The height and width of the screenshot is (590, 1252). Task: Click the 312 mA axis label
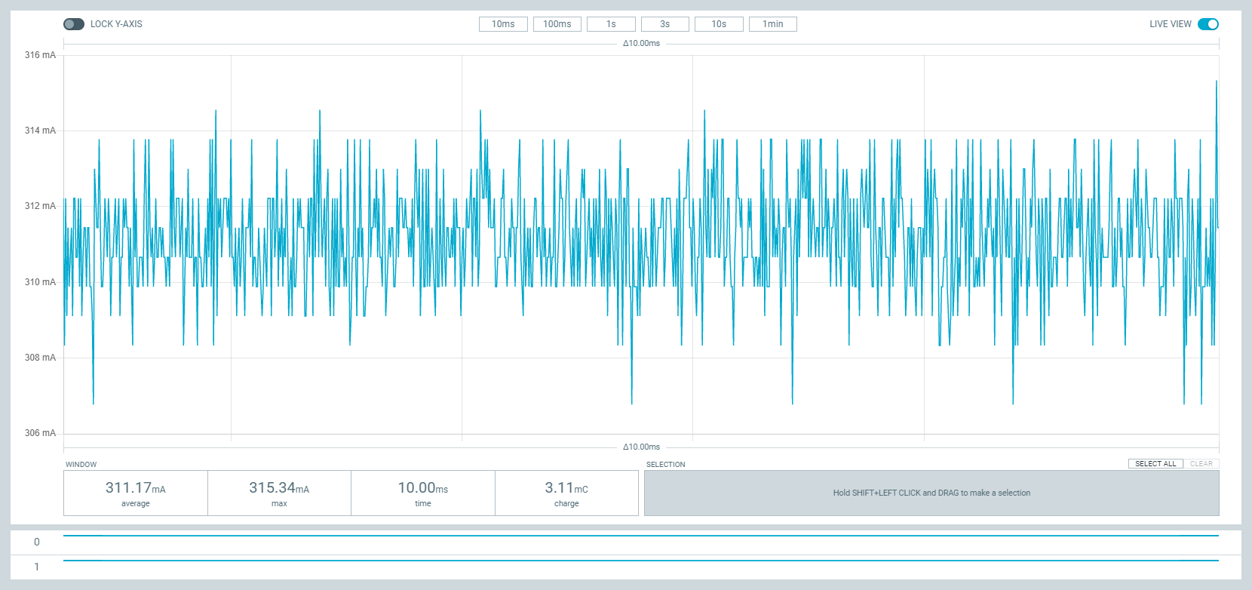tap(40, 206)
